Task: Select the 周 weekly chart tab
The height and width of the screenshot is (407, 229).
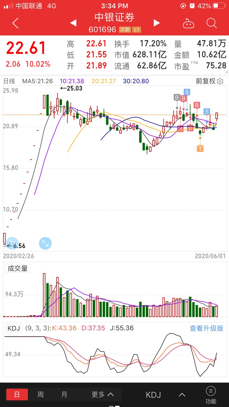Action: click(40, 395)
